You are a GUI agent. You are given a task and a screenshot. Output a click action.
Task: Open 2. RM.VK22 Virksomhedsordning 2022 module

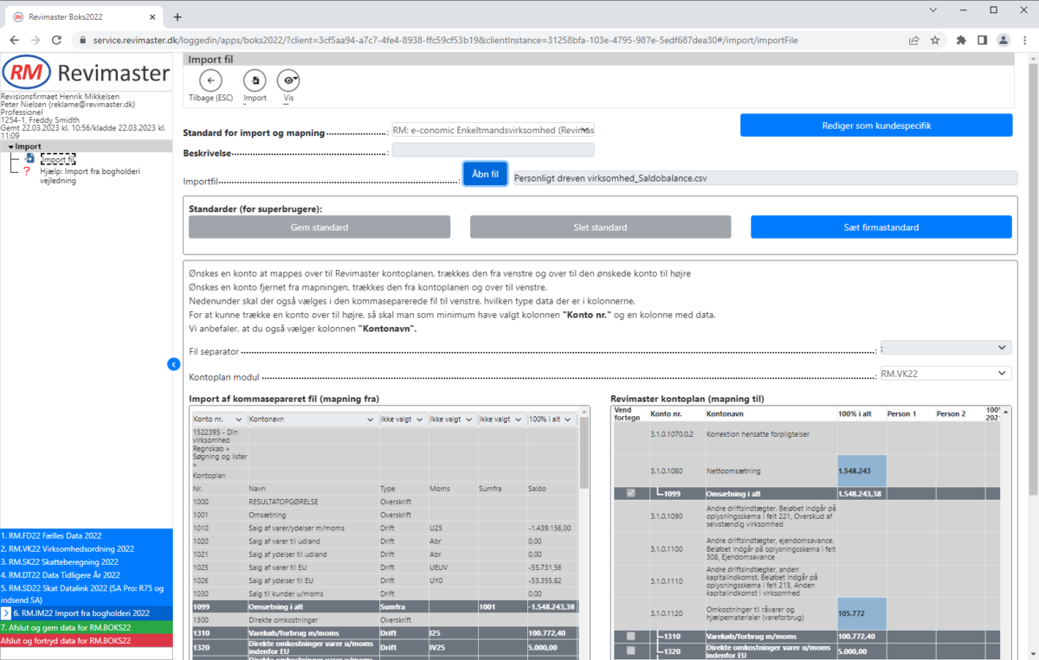click(x=67, y=548)
